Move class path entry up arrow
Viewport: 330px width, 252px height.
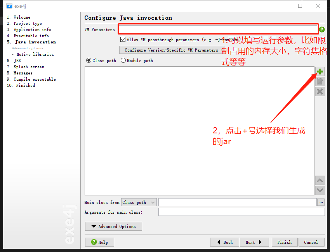click(x=320, y=180)
